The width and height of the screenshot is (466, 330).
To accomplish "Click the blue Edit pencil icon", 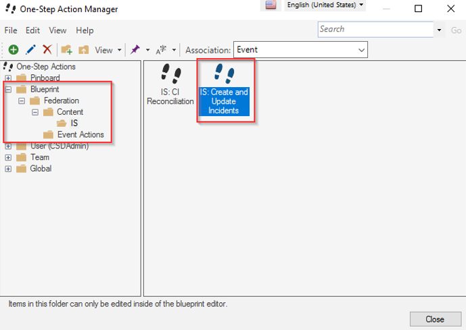I will [30, 50].
